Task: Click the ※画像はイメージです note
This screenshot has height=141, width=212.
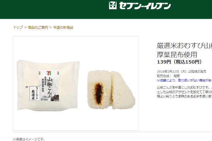Action: click(x=29, y=139)
